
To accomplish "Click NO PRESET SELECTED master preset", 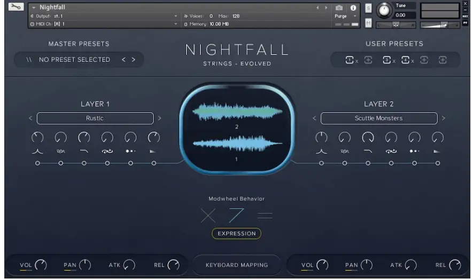I will tap(74, 60).
